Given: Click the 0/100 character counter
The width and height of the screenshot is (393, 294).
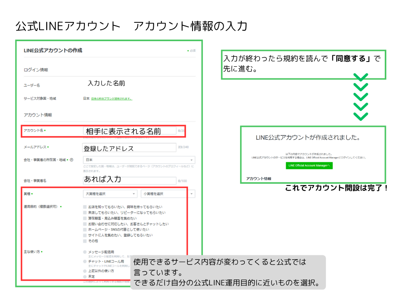Looking at the screenshot, I should pos(182,181).
